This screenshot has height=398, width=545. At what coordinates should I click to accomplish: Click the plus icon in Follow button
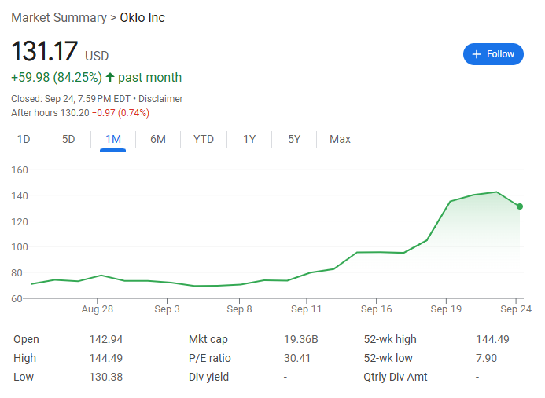point(476,54)
